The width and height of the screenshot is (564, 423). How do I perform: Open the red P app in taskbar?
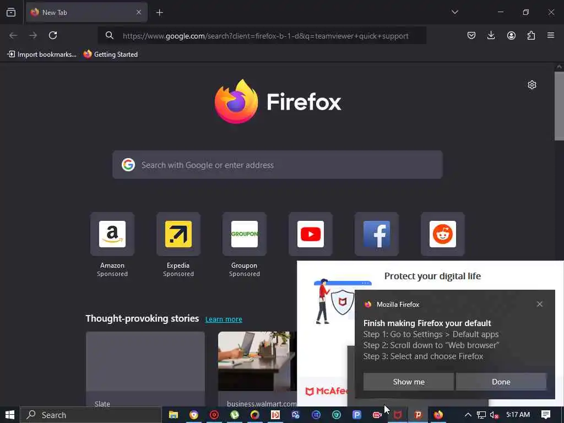tap(418, 415)
